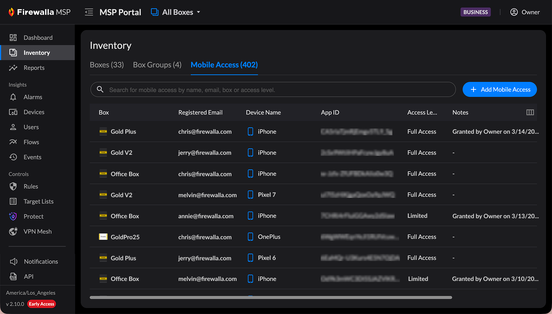The height and width of the screenshot is (314, 552).
Task: Click the column settings icon in table header
Action: [530, 112]
